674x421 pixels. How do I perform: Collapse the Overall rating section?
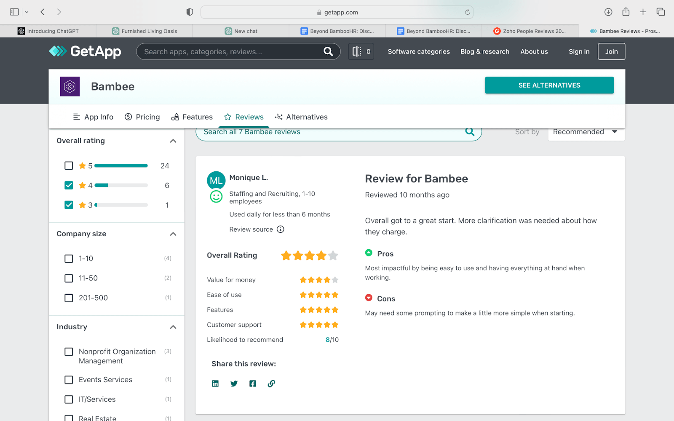tap(173, 141)
